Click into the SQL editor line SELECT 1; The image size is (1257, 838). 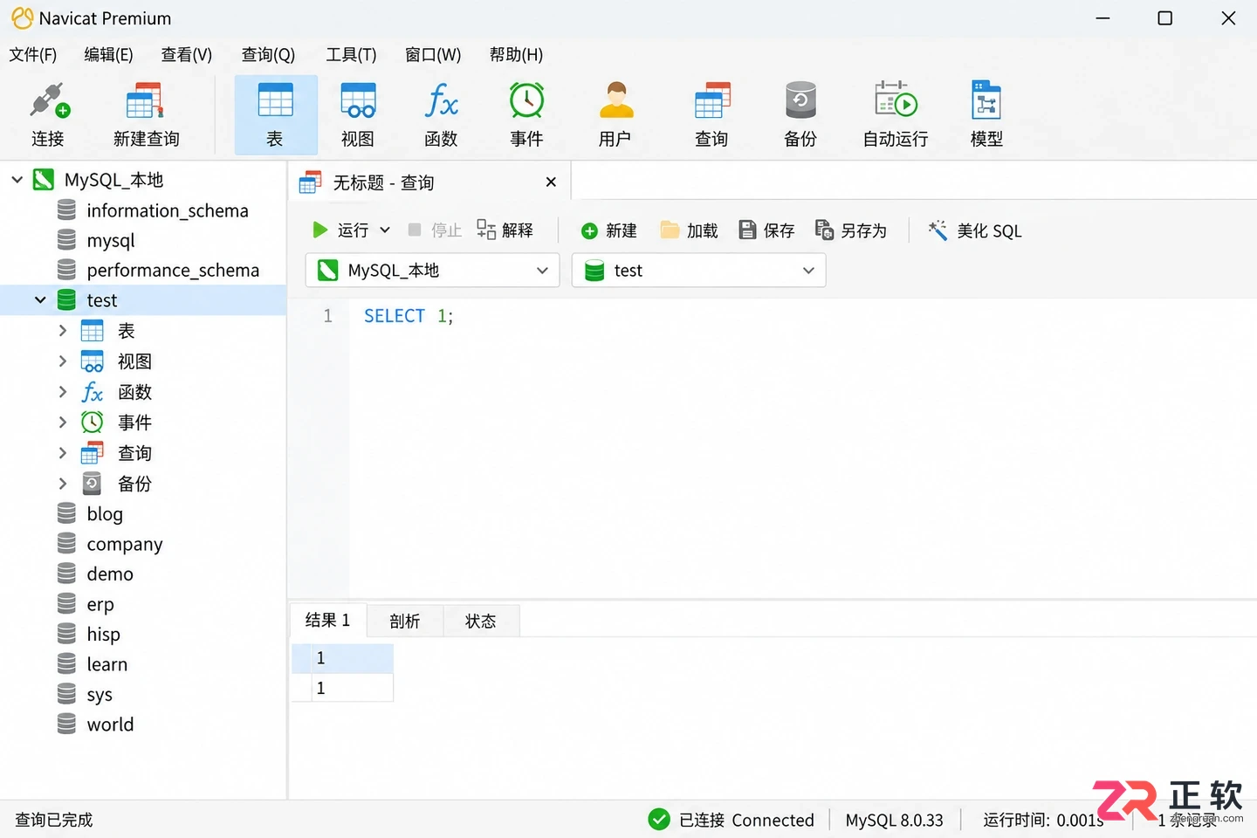[x=409, y=316]
